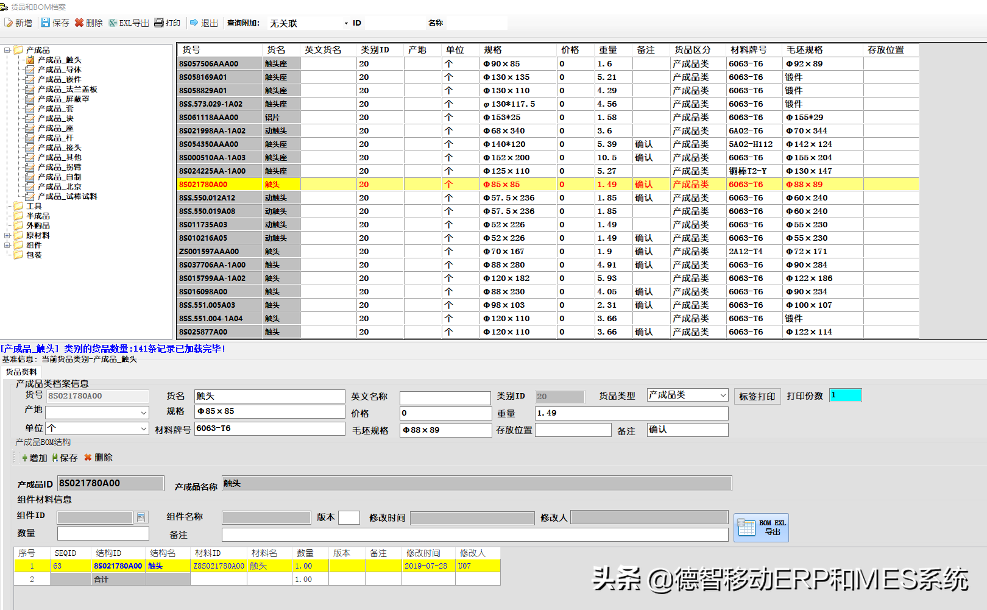This screenshot has height=610, width=987.
Task: Select the 产成品_法兰盖板 category icon
Action: coord(30,89)
